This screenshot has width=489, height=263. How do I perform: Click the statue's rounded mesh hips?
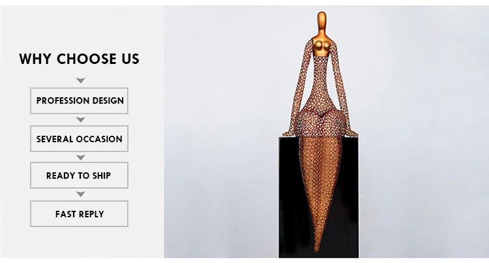[x=320, y=121]
